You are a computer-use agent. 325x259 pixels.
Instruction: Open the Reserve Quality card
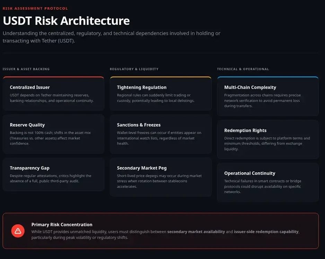(53, 134)
